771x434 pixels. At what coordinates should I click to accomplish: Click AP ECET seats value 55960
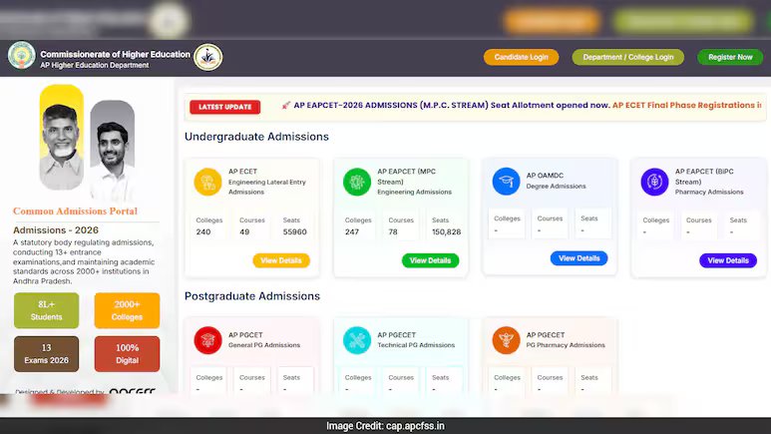[x=295, y=231]
